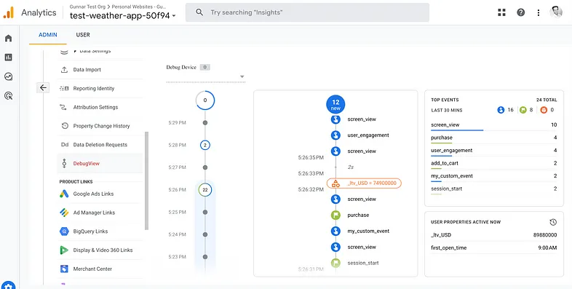Click the _ltv_USD user property chip
Image resolution: width=572 pixels, height=289 pixels.
tap(364, 183)
